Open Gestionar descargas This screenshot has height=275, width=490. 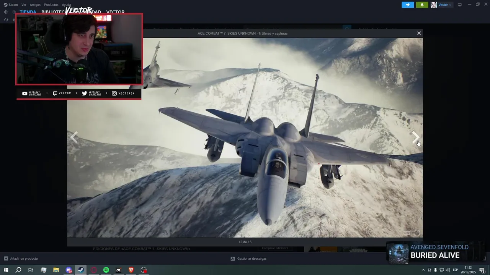coord(248,259)
